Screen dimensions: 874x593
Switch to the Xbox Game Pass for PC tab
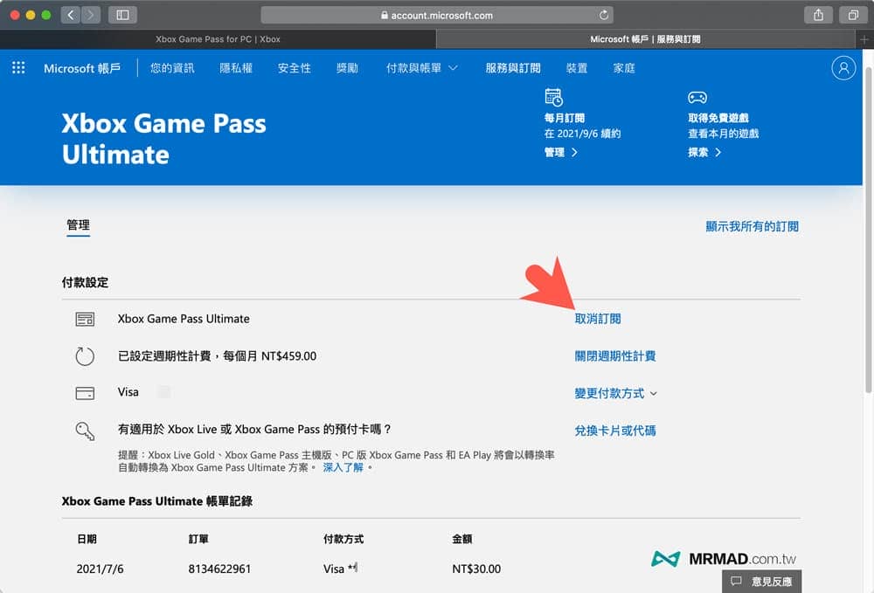[218, 39]
